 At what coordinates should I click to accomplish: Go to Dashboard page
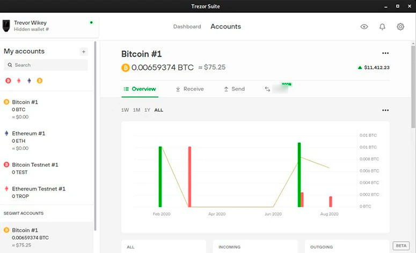coord(187,27)
